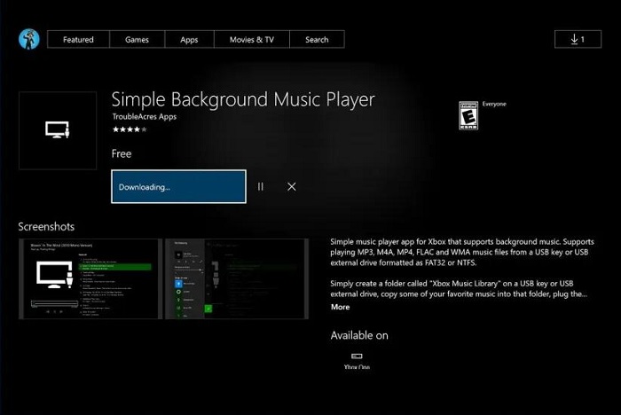Cancel the download with the X
Viewport: 621px width, 415px height.
[x=292, y=186]
